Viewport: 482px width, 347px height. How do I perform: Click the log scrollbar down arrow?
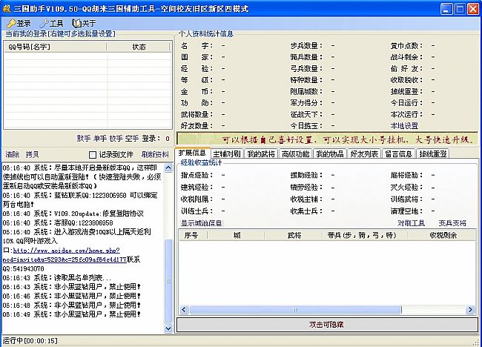168,328
